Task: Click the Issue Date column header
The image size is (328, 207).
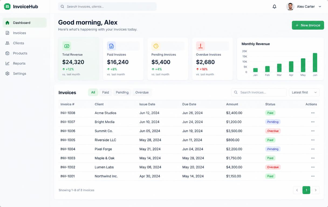Action: tap(147, 104)
